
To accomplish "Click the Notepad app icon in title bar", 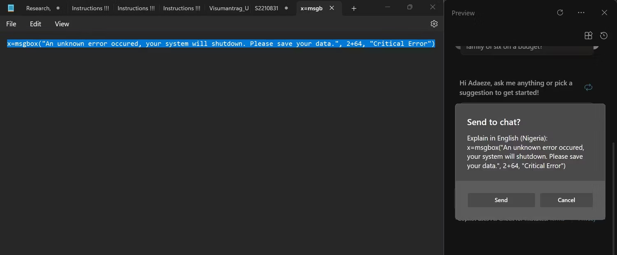I will [11, 8].
